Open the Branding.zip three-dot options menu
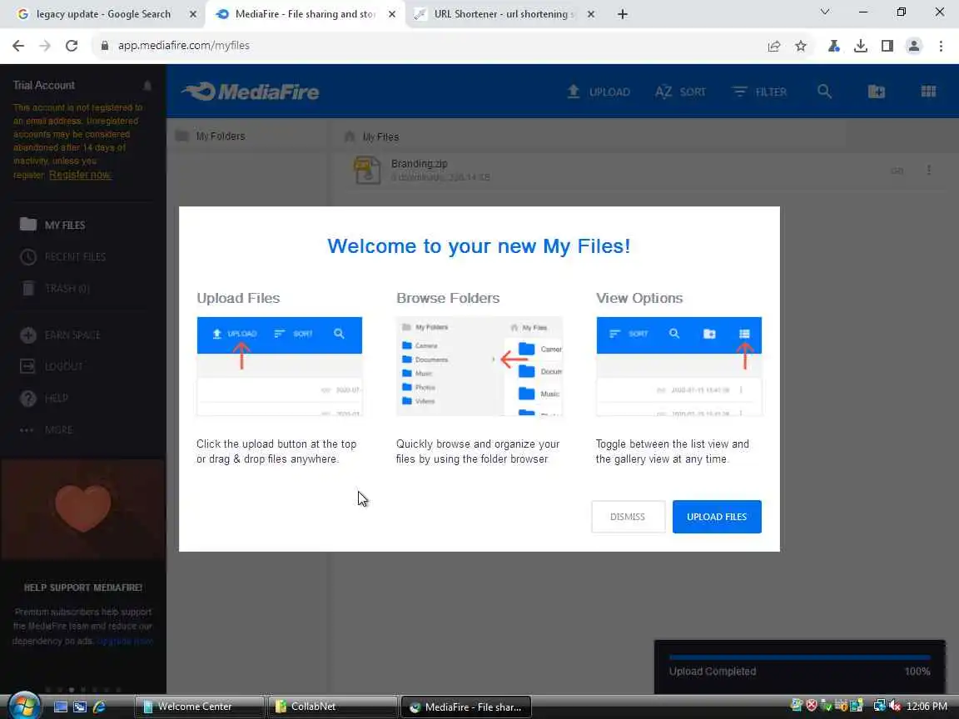 pyautogui.click(x=928, y=171)
